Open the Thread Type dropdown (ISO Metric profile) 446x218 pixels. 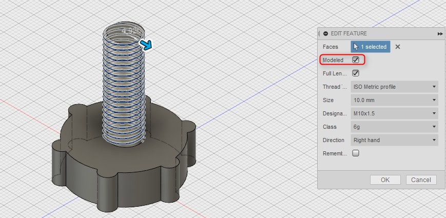tap(394, 87)
